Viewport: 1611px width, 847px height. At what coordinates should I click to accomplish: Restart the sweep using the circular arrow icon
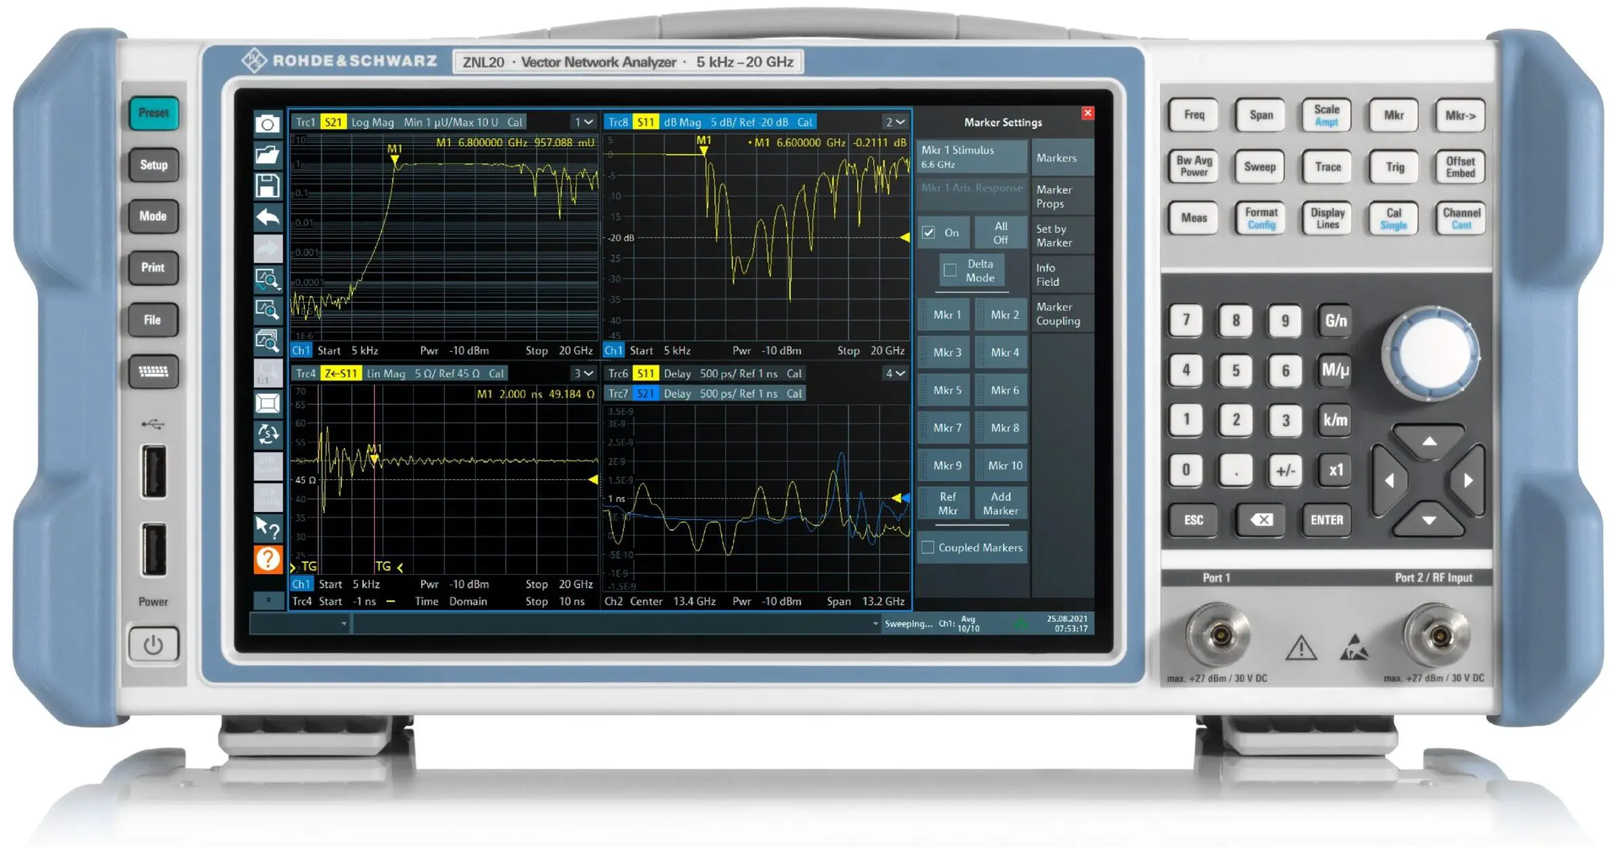coord(267,434)
